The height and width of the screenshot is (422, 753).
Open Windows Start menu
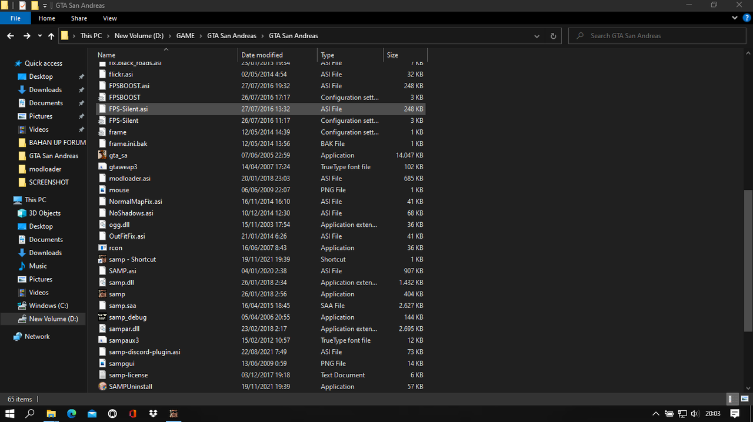[x=10, y=413]
